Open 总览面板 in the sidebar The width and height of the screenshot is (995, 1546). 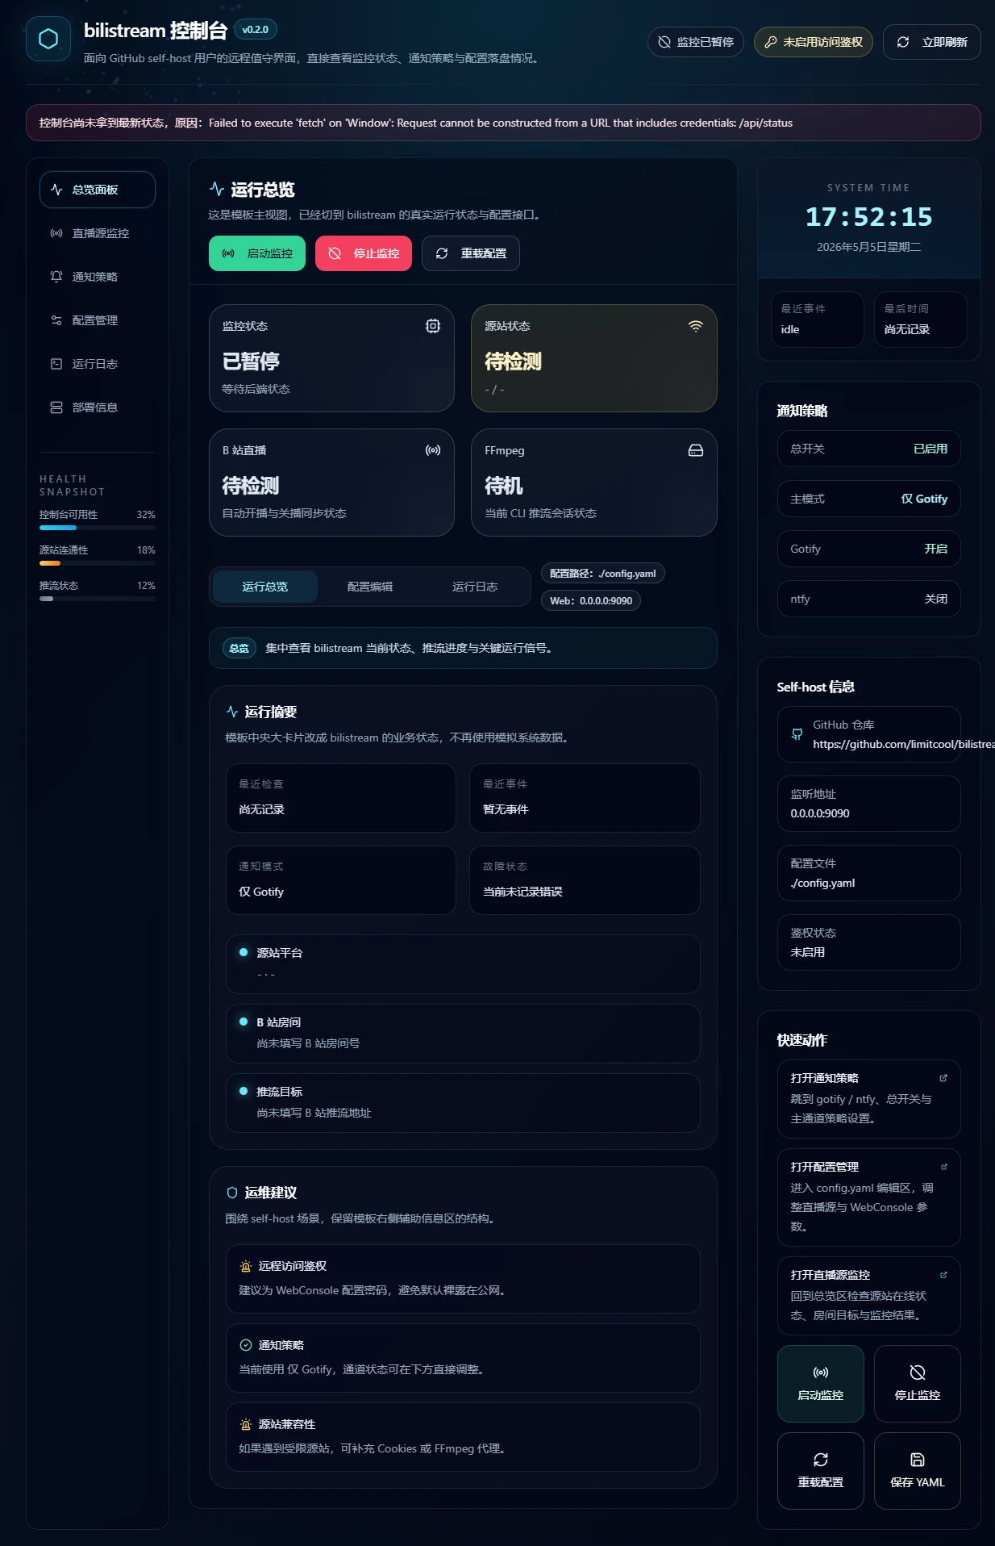point(98,190)
